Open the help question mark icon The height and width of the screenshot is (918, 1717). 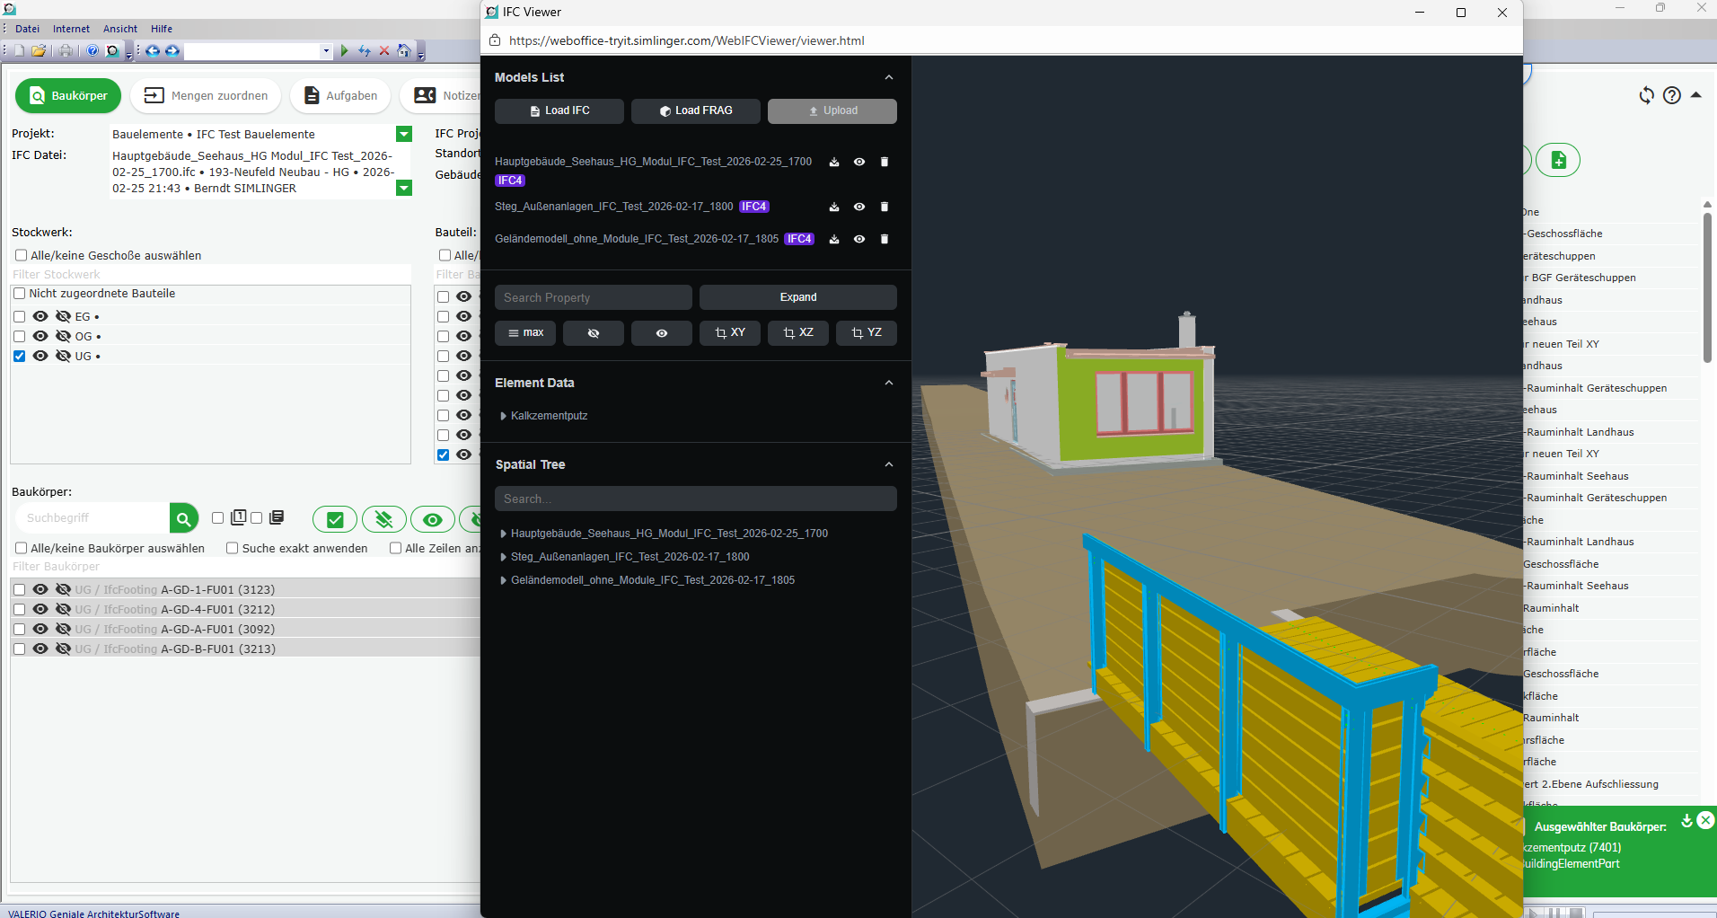coord(1671,95)
